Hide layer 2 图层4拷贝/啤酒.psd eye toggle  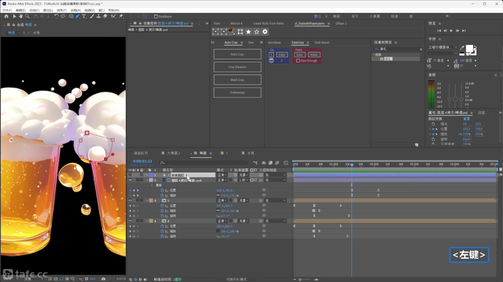130,180
